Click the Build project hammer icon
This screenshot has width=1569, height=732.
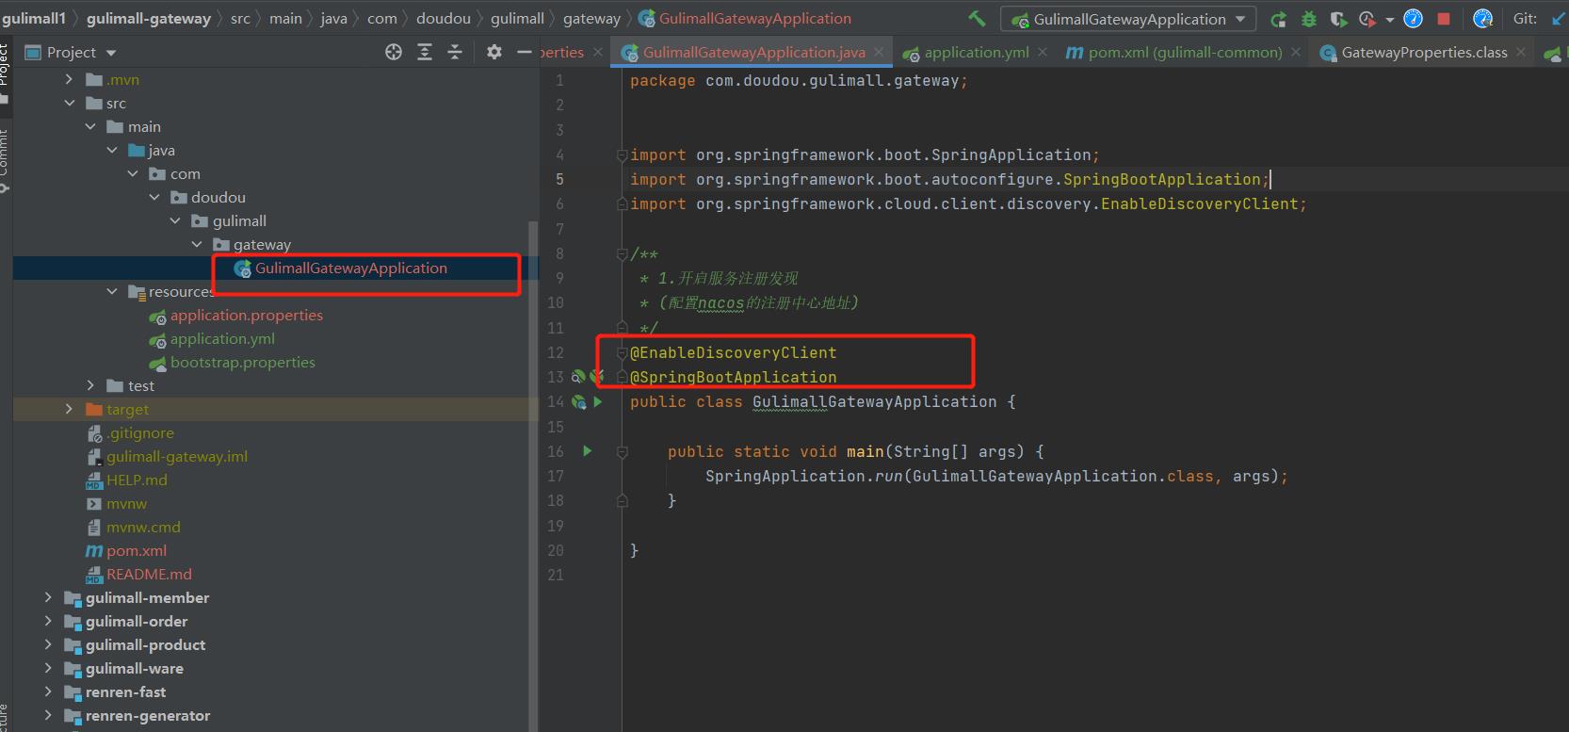[x=977, y=18]
